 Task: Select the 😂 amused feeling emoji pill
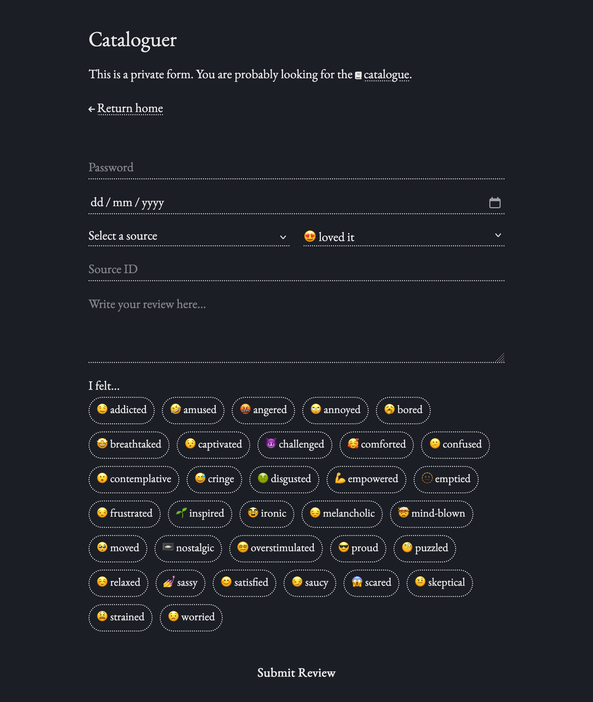(x=193, y=410)
